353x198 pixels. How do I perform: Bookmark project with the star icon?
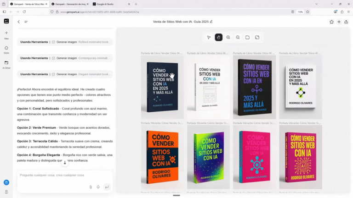point(331,22)
